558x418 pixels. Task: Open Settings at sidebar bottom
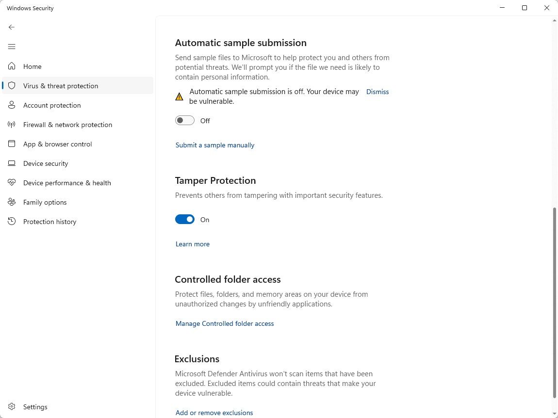pos(78,407)
